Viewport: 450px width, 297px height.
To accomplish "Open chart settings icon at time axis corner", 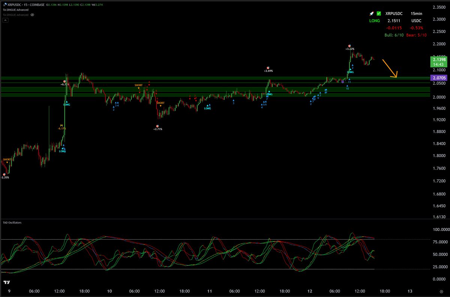I will coord(441,291).
